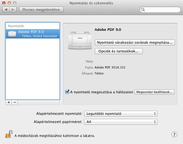The height and width of the screenshot is (144, 183).
Task: Click the Adobe PDF 9.0 heading
Action: pyautogui.click(x=108, y=29)
